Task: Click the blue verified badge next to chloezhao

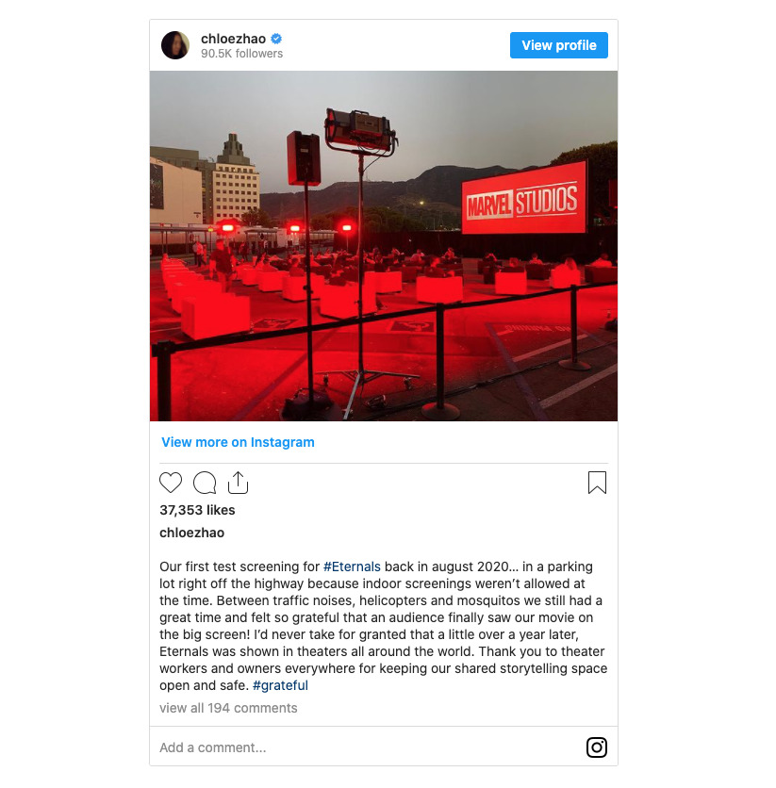Action: tap(276, 39)
